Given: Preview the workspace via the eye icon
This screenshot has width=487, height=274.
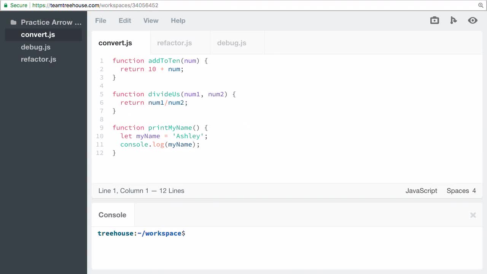Looking at the screenshot, I should [473, 21].
